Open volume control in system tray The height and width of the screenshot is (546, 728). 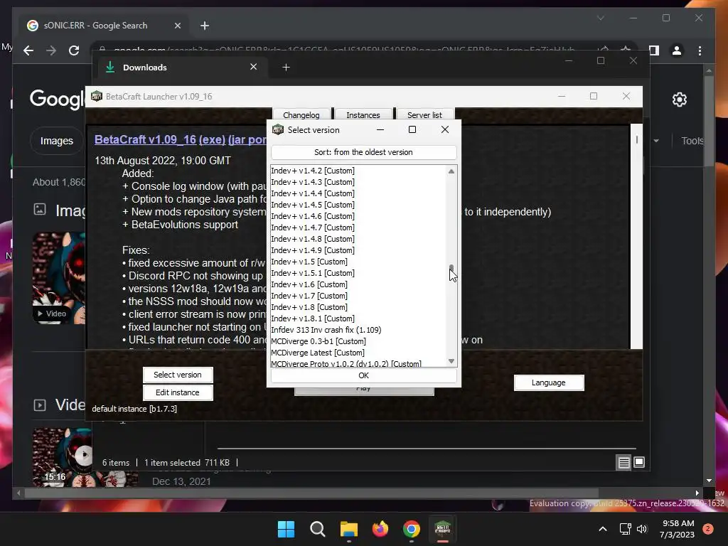pos(642,529)
